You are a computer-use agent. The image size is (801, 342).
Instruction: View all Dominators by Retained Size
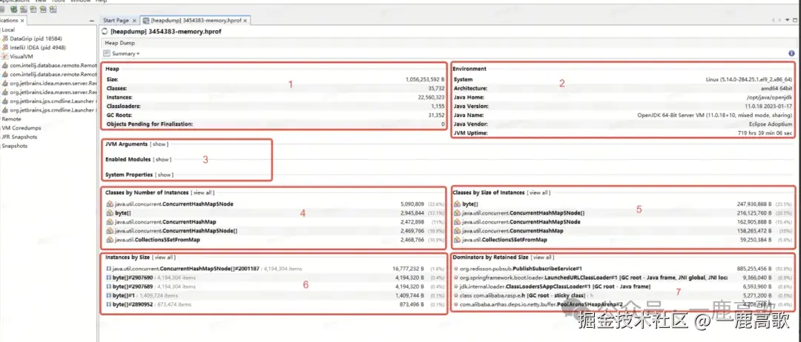pos(542,258)
